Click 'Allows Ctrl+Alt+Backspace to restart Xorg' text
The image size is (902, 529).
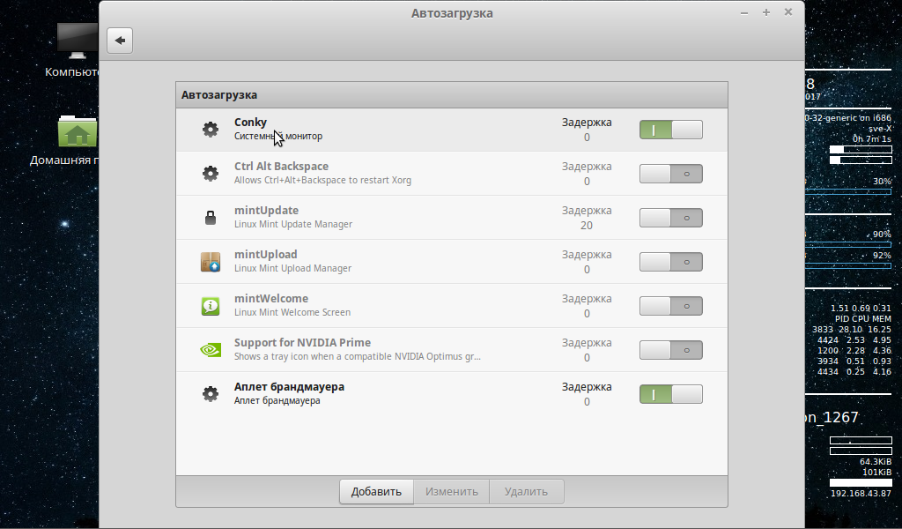click(x=322, y=180)
